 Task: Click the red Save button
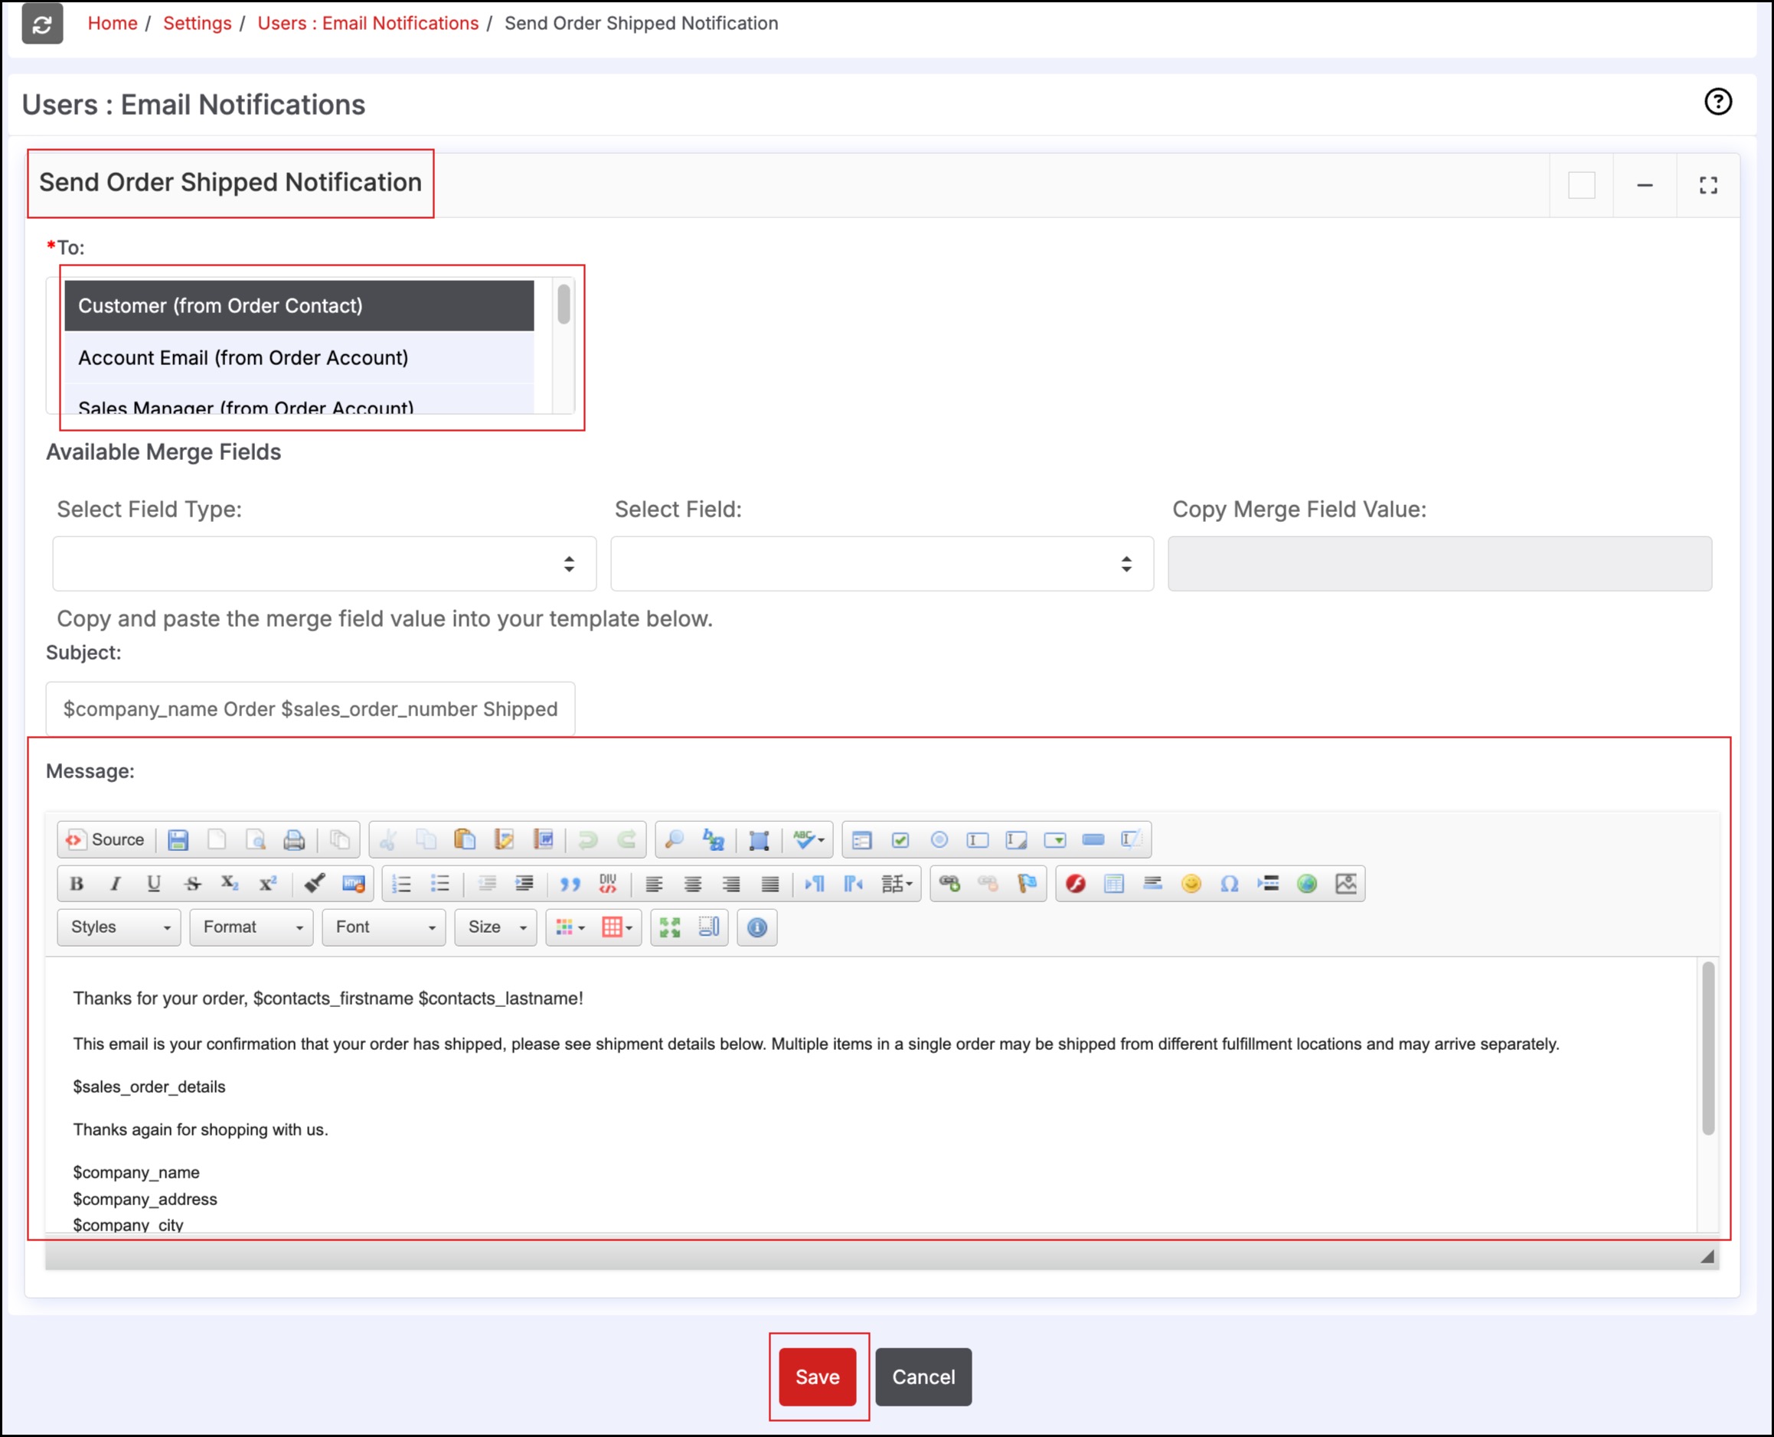click(817, 1377)
